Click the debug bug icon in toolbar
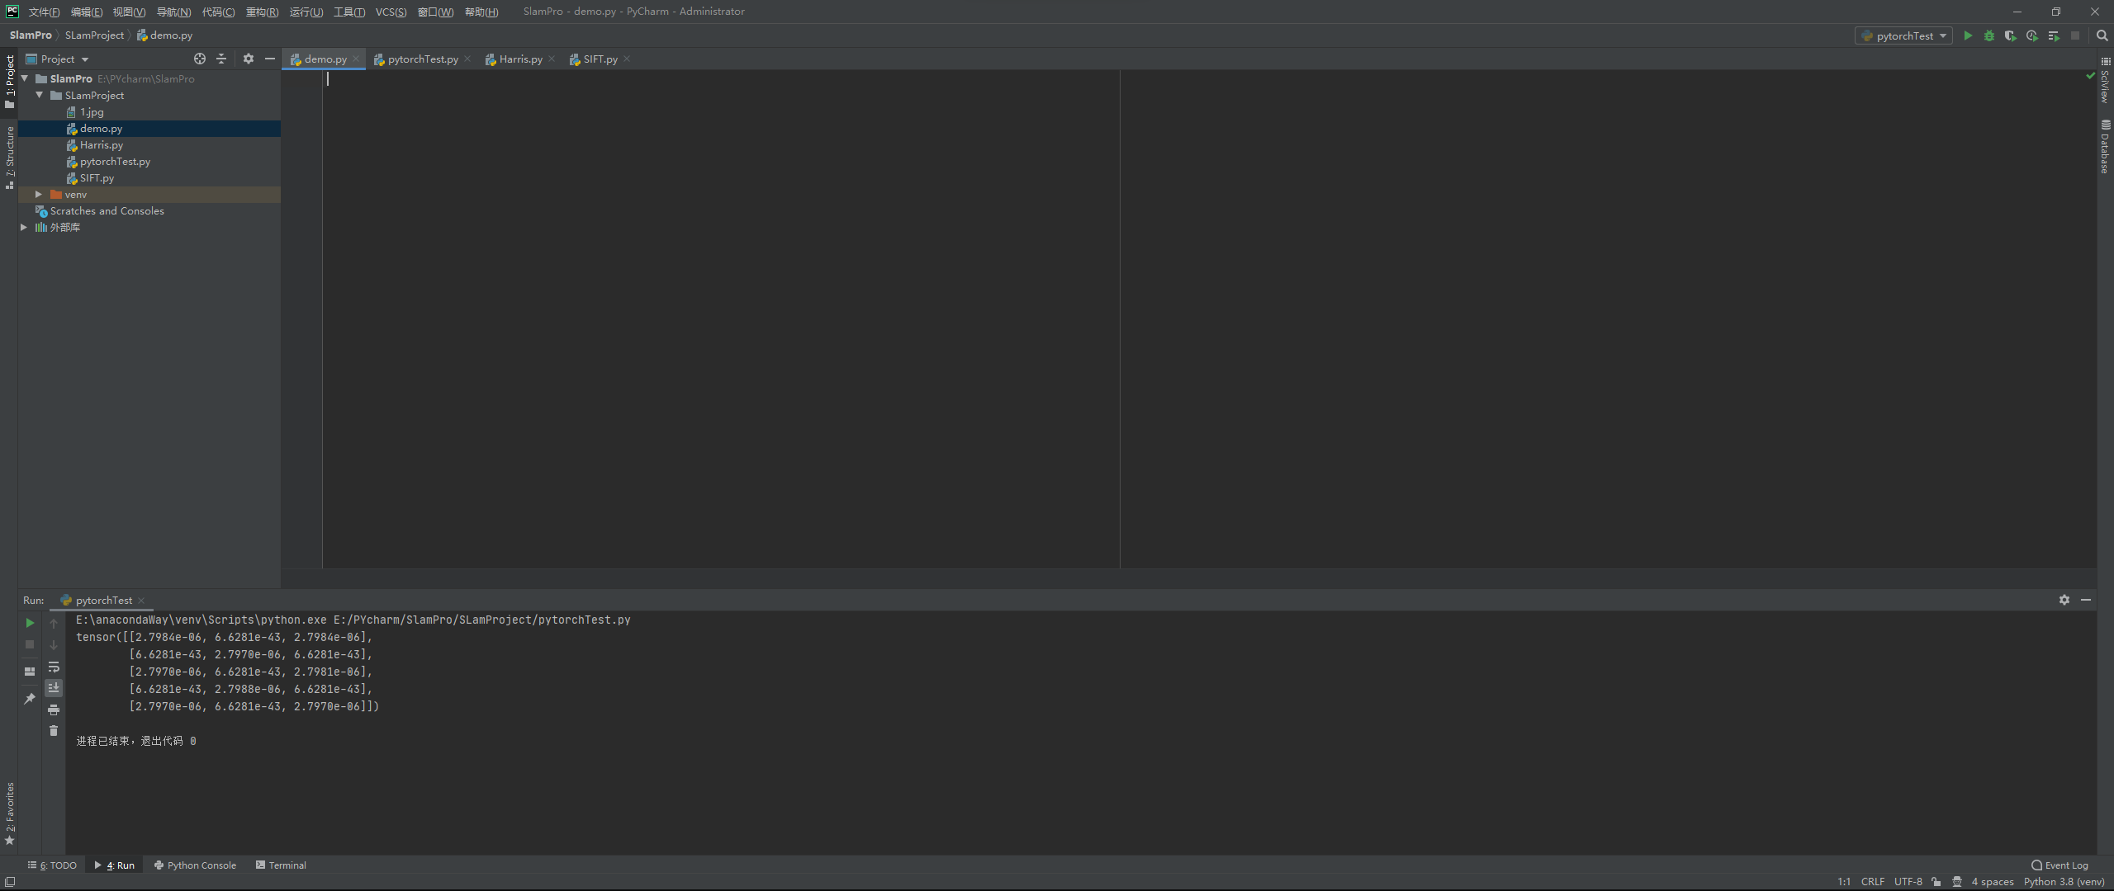Screen dimensions: 2114x891 (1989, 35)
